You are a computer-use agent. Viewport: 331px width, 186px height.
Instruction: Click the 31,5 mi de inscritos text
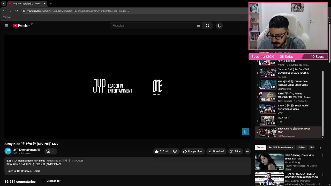coord(22,153)
